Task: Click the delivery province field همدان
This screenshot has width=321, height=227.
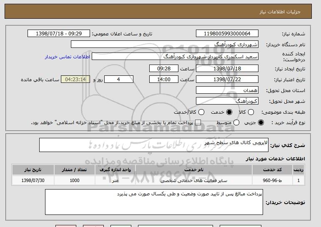Action: [x=227, y=90]
